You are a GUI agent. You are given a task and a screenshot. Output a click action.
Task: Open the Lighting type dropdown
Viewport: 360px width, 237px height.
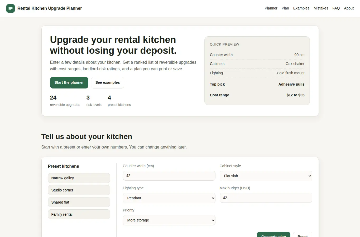click(169, 198)
